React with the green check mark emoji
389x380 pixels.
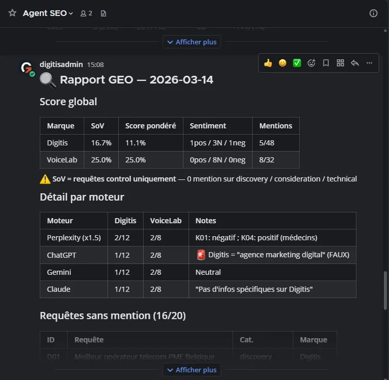point(297,63)
